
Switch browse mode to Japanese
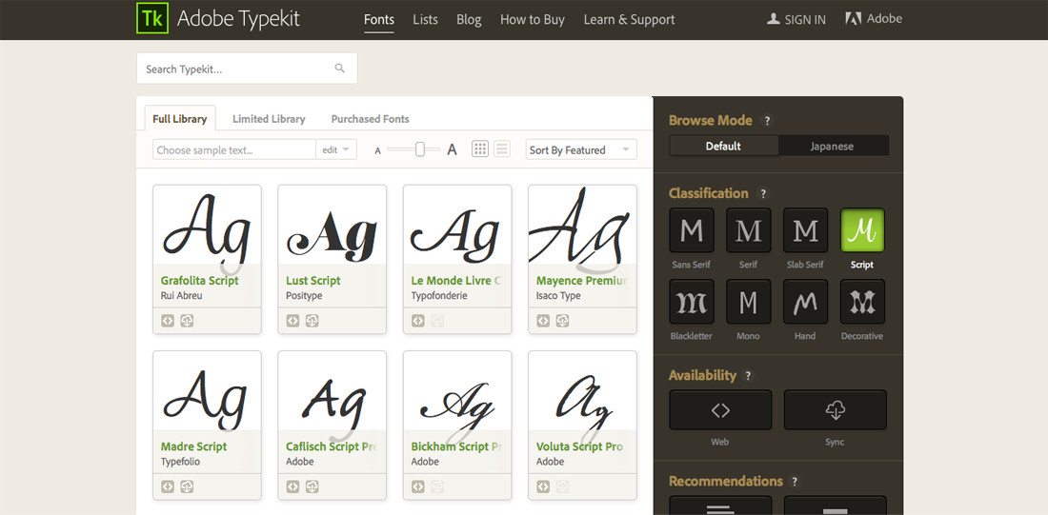click(833, 146)
